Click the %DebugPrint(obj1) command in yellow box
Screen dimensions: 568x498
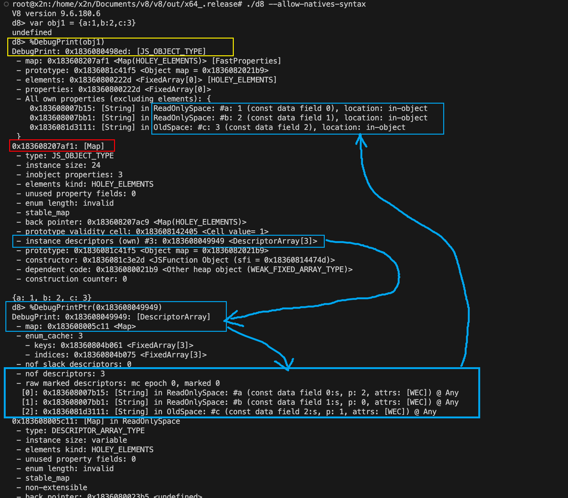point(67,42)
